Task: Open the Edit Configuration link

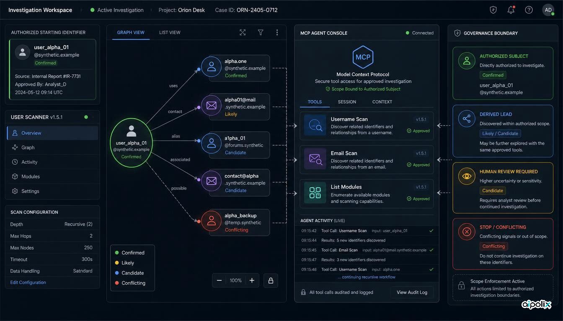Action: tap(28, 283)
